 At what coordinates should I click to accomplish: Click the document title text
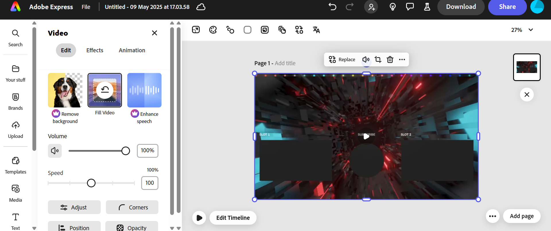click(x=147, y=7)
